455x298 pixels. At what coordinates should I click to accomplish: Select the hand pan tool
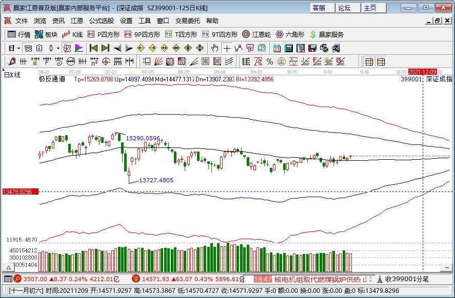pos(214,48)
